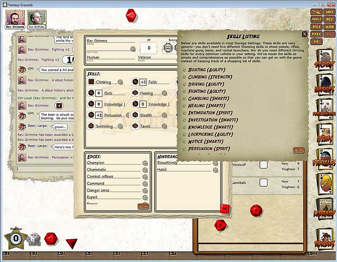Expand Boating (Agility) entry
Image resolution: width=337 pixels, height=262 pixels.
point(184,70)
